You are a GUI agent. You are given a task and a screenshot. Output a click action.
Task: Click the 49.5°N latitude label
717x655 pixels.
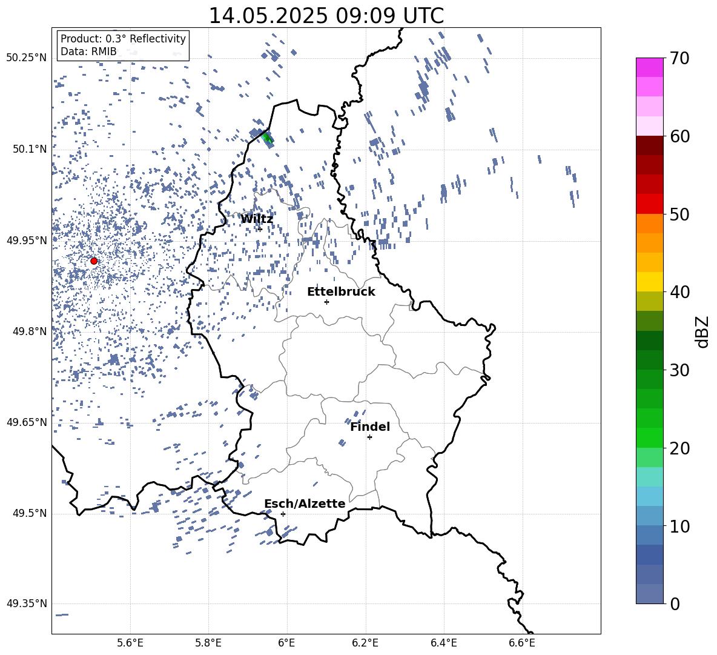pyautogui.click(x=29, y=513)
